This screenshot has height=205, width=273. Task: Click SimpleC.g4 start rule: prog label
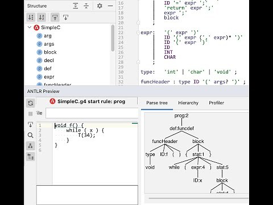tap(91, 101)
